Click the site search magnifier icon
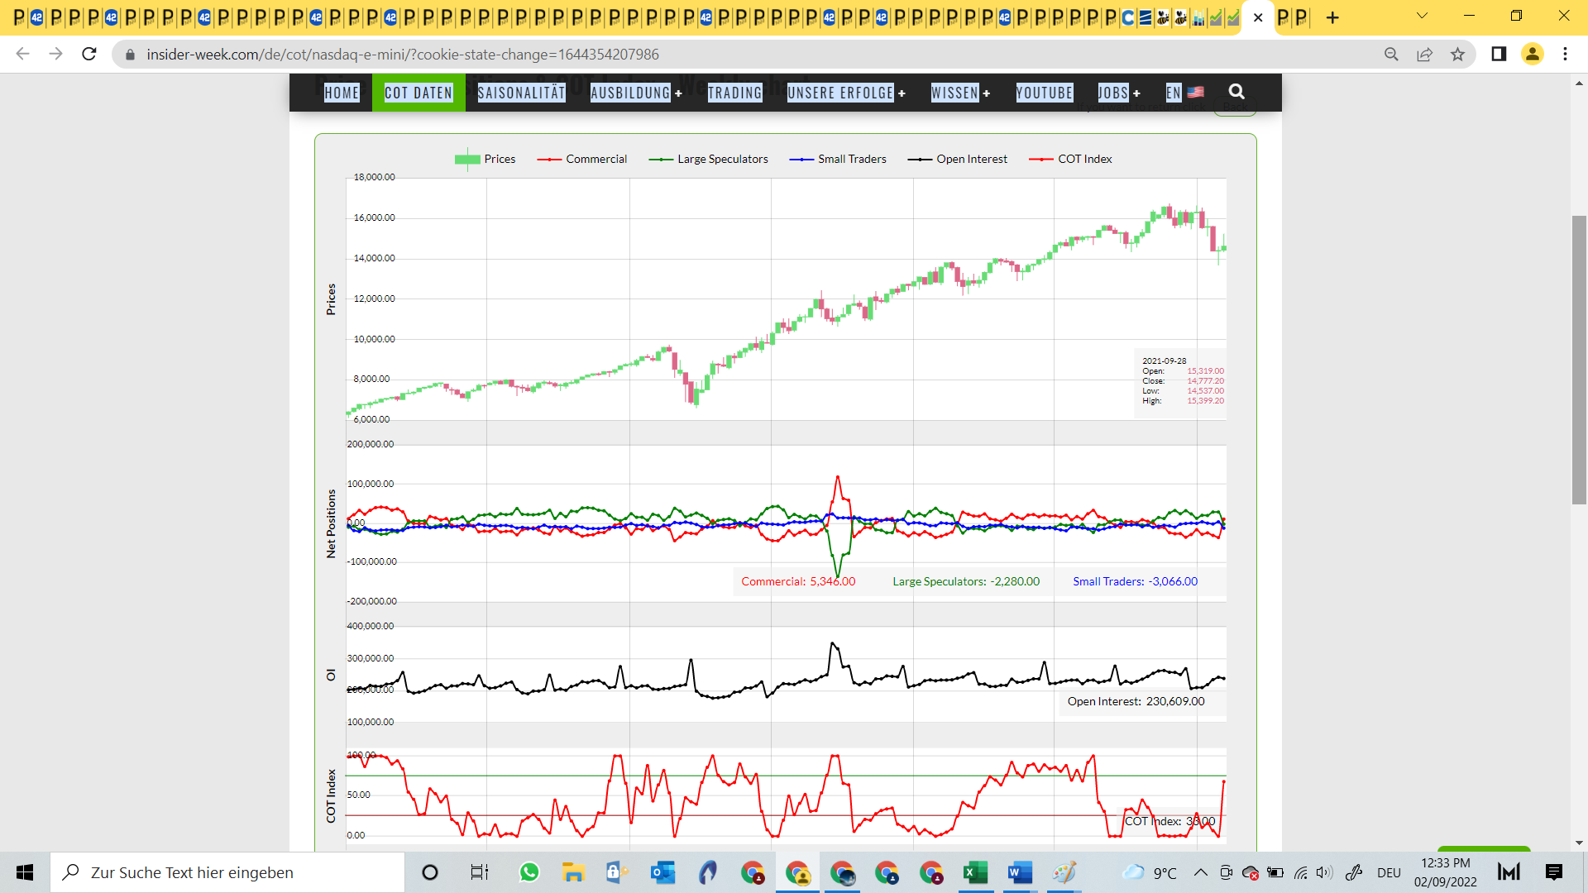This screenshot has height=893, width=1588. click(1236, 92)
